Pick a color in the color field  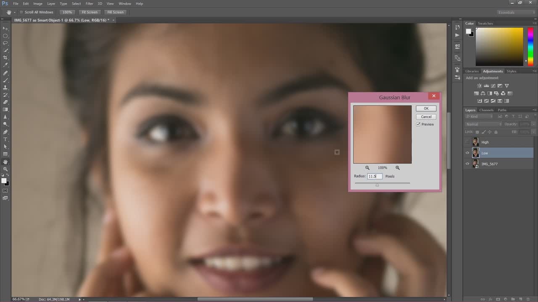pyautogui.click(x=499, y=47)
